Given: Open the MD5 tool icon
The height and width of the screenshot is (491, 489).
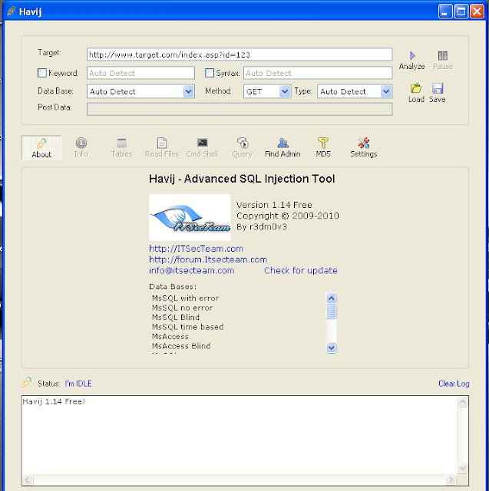Looking at the screenshot, I should point(323,143).
